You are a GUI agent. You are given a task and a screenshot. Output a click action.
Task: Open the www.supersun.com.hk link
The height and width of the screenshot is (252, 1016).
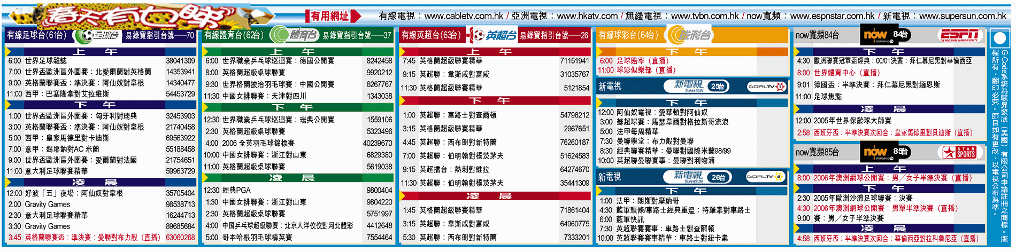pyautogui.click(x=963, y=16)
